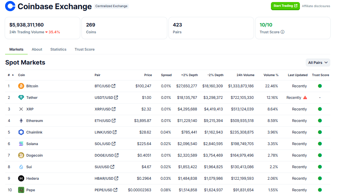Image resolution: width=347 pixels, height=195 pixels.
Task: Click the $1,333,873,186 volume cell
Action: click(x=241, y=86)
